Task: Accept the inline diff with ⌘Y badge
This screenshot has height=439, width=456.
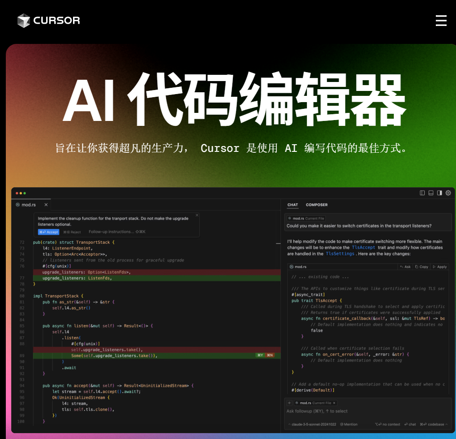Action: click(260, 355)
